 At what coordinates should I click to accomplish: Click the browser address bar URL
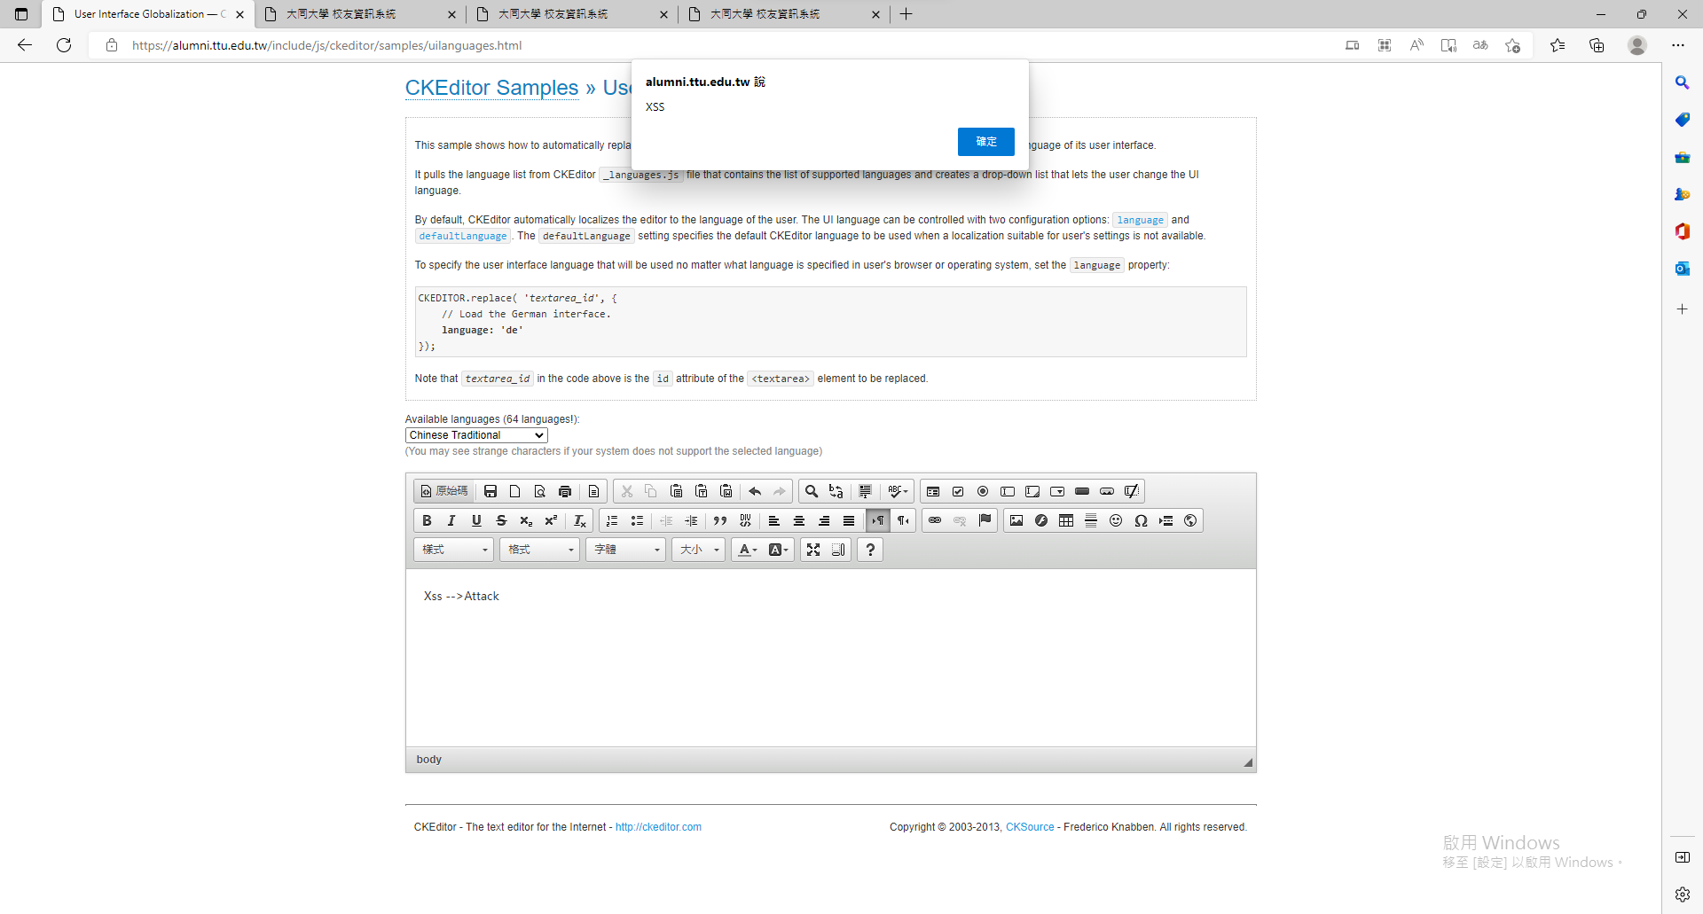tap(327, 45)
